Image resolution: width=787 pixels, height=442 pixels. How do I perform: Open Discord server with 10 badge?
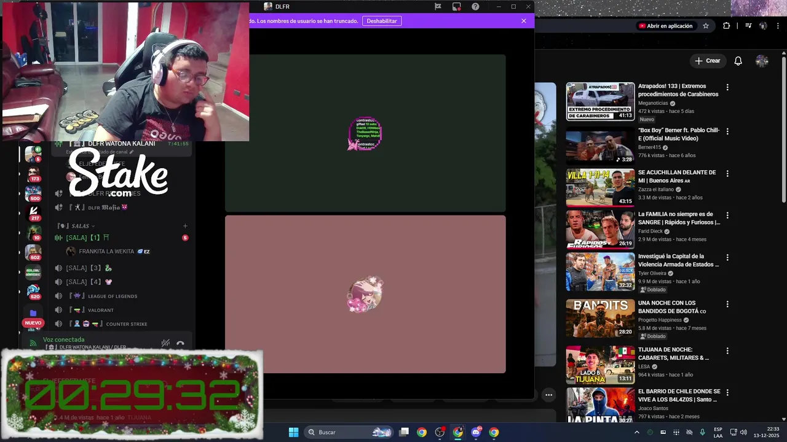[33, 233]
